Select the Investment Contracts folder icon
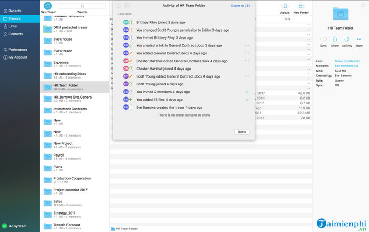The height and width of the screenshot is (232, 369). click(47, 110)
